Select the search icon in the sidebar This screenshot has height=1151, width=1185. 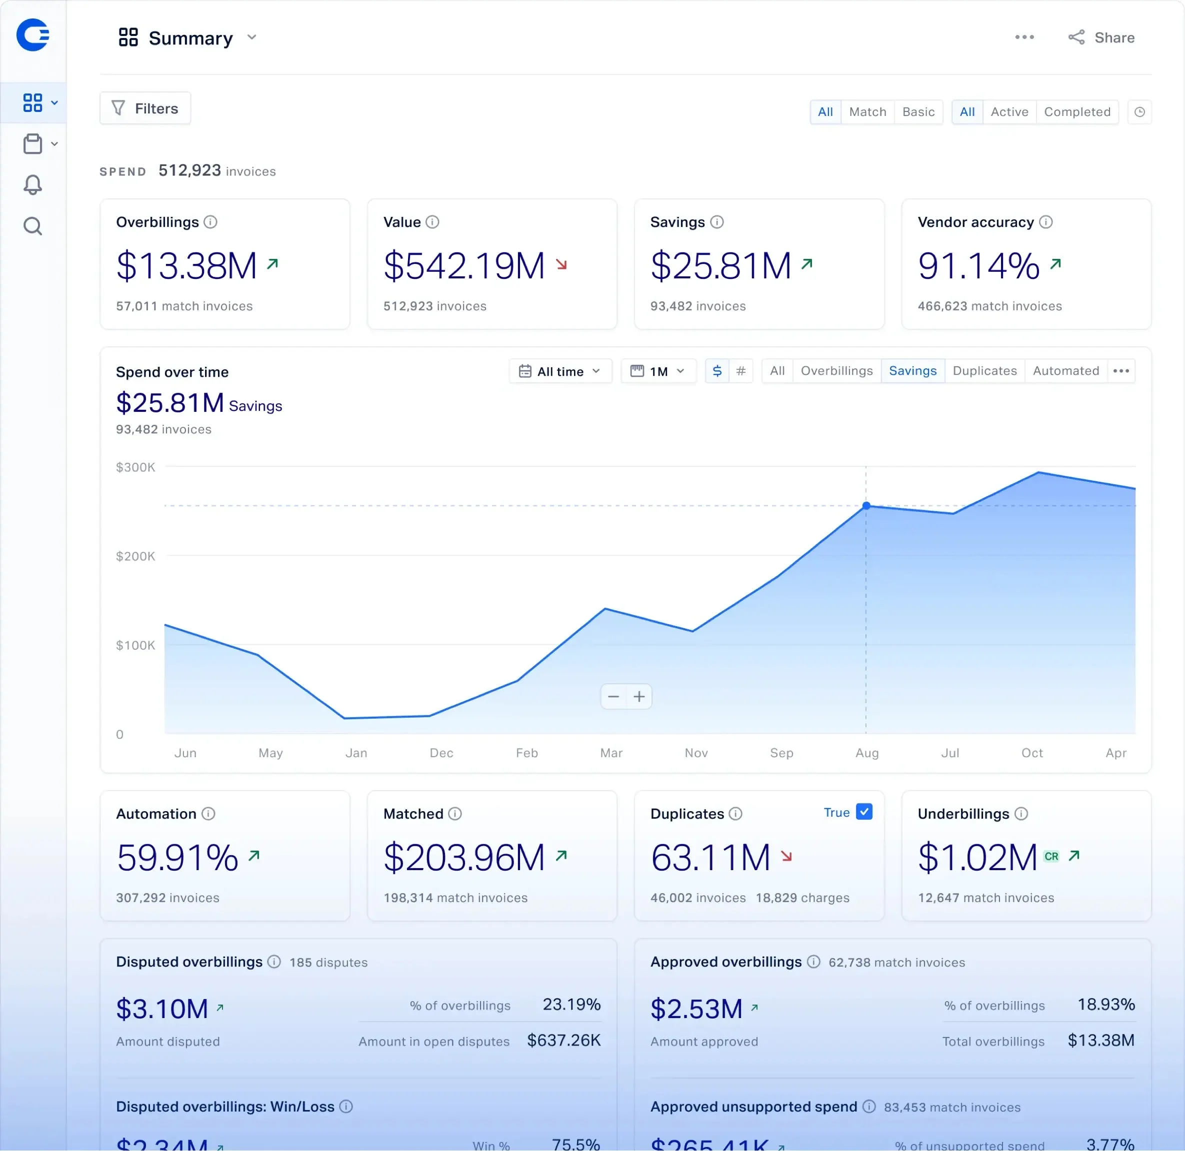tap(32, 225)
